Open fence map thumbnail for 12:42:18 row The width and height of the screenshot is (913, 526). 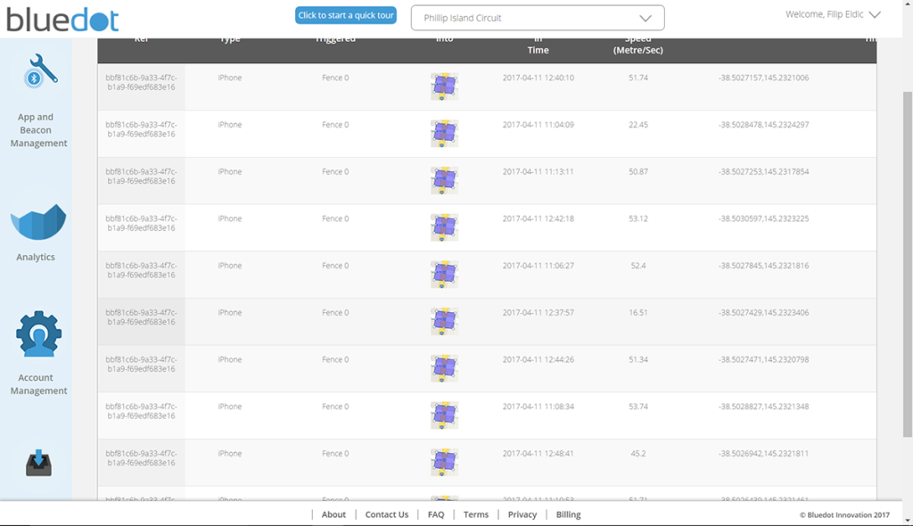pos(444,227)
